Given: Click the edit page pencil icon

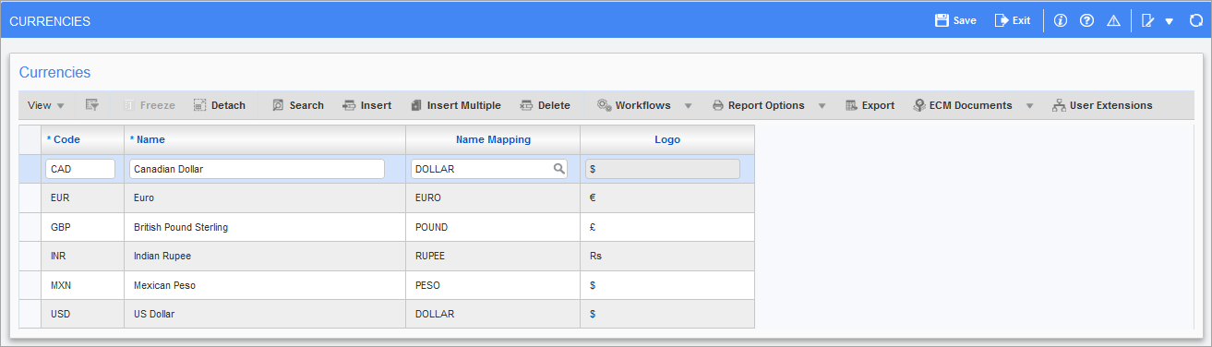Looking at the screenshot, I should 1148,20.
